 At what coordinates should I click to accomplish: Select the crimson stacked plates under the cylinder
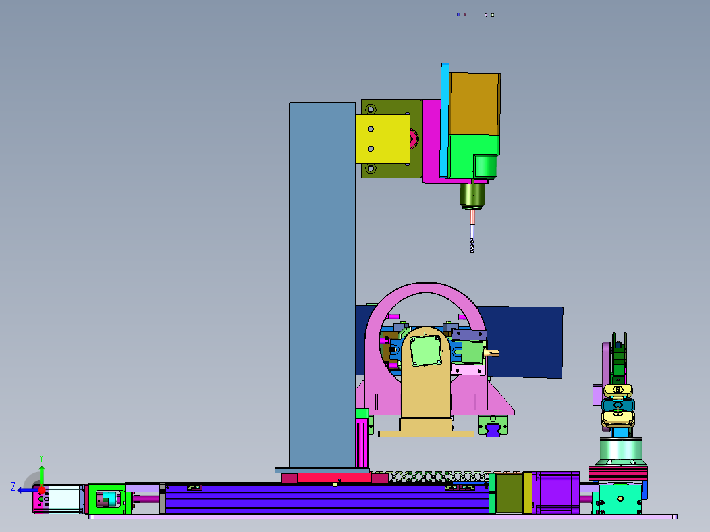pyautogui.click(x=618, y=473)
